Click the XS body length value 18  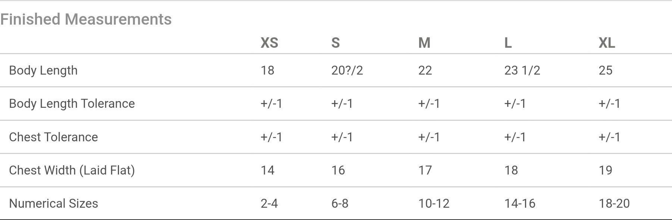267,70
